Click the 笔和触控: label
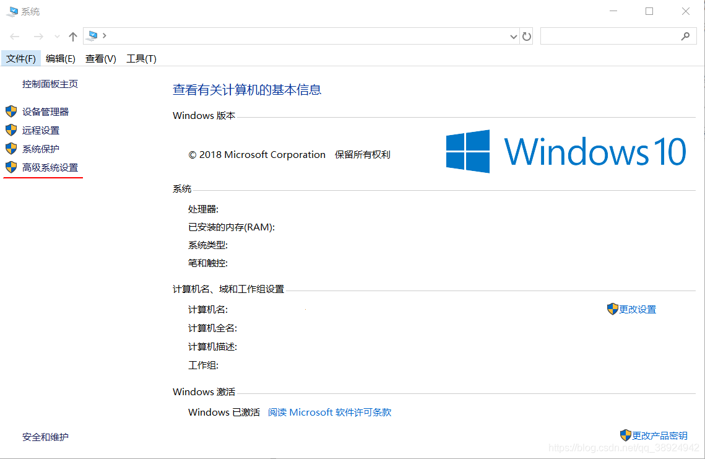 click(x=208, y=263)
